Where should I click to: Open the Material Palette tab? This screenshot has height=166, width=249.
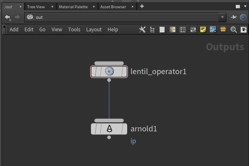(x=73, y=7)
